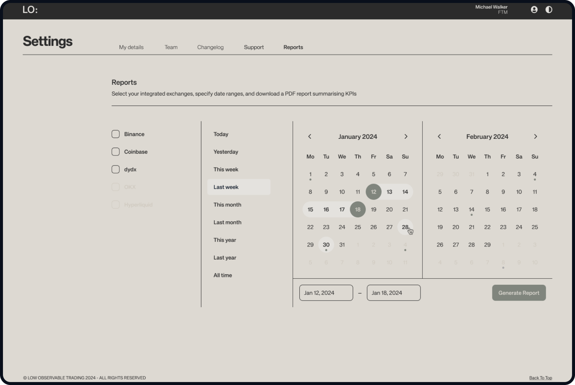Check the Binance checkbox
This screenshot has width=575, height=385.
tap(116, 134)
